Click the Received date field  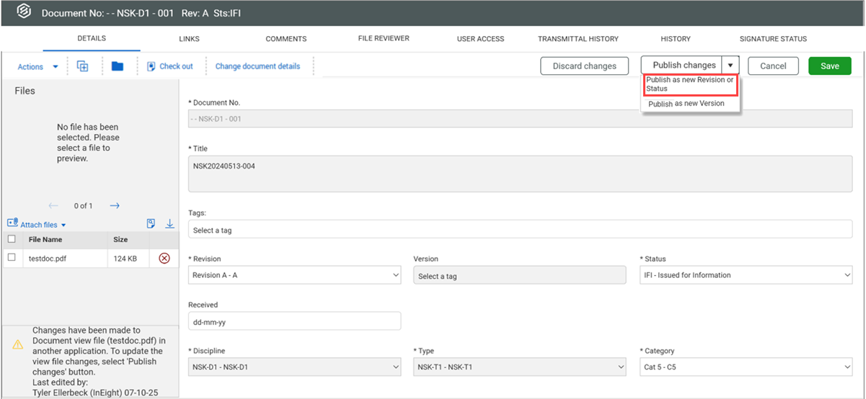[x=294, y=321]
